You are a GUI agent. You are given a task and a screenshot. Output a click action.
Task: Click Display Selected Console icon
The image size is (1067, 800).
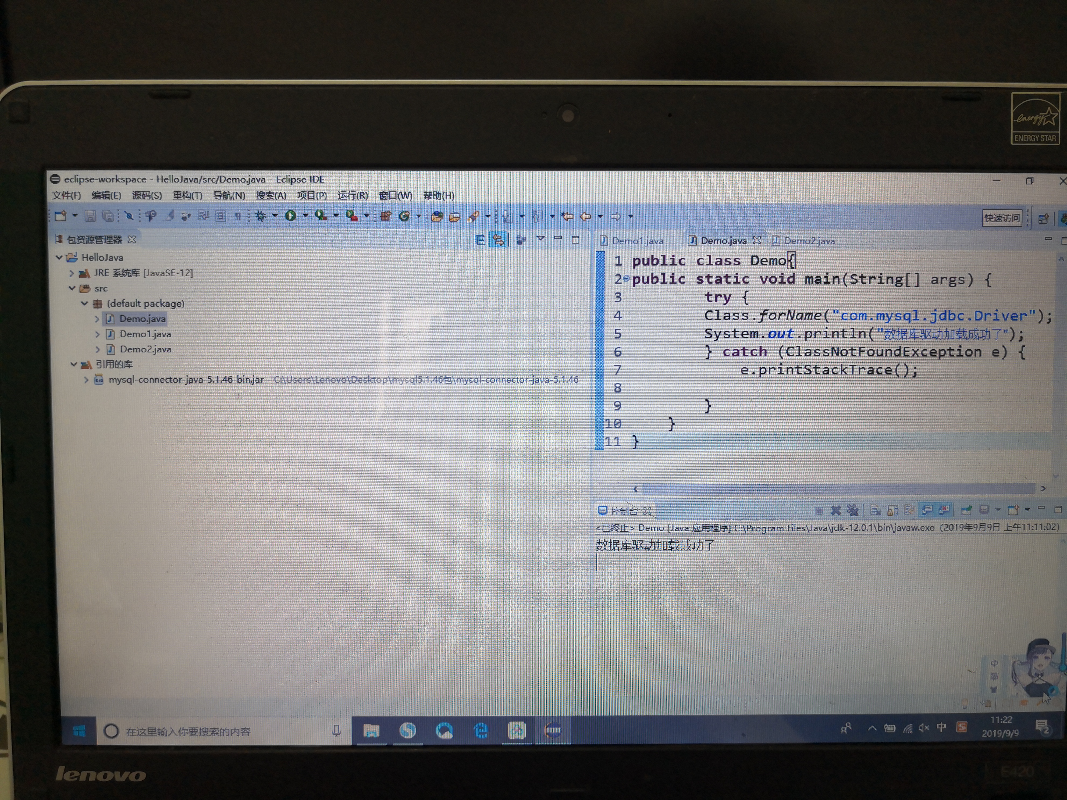tap(984, 510)
